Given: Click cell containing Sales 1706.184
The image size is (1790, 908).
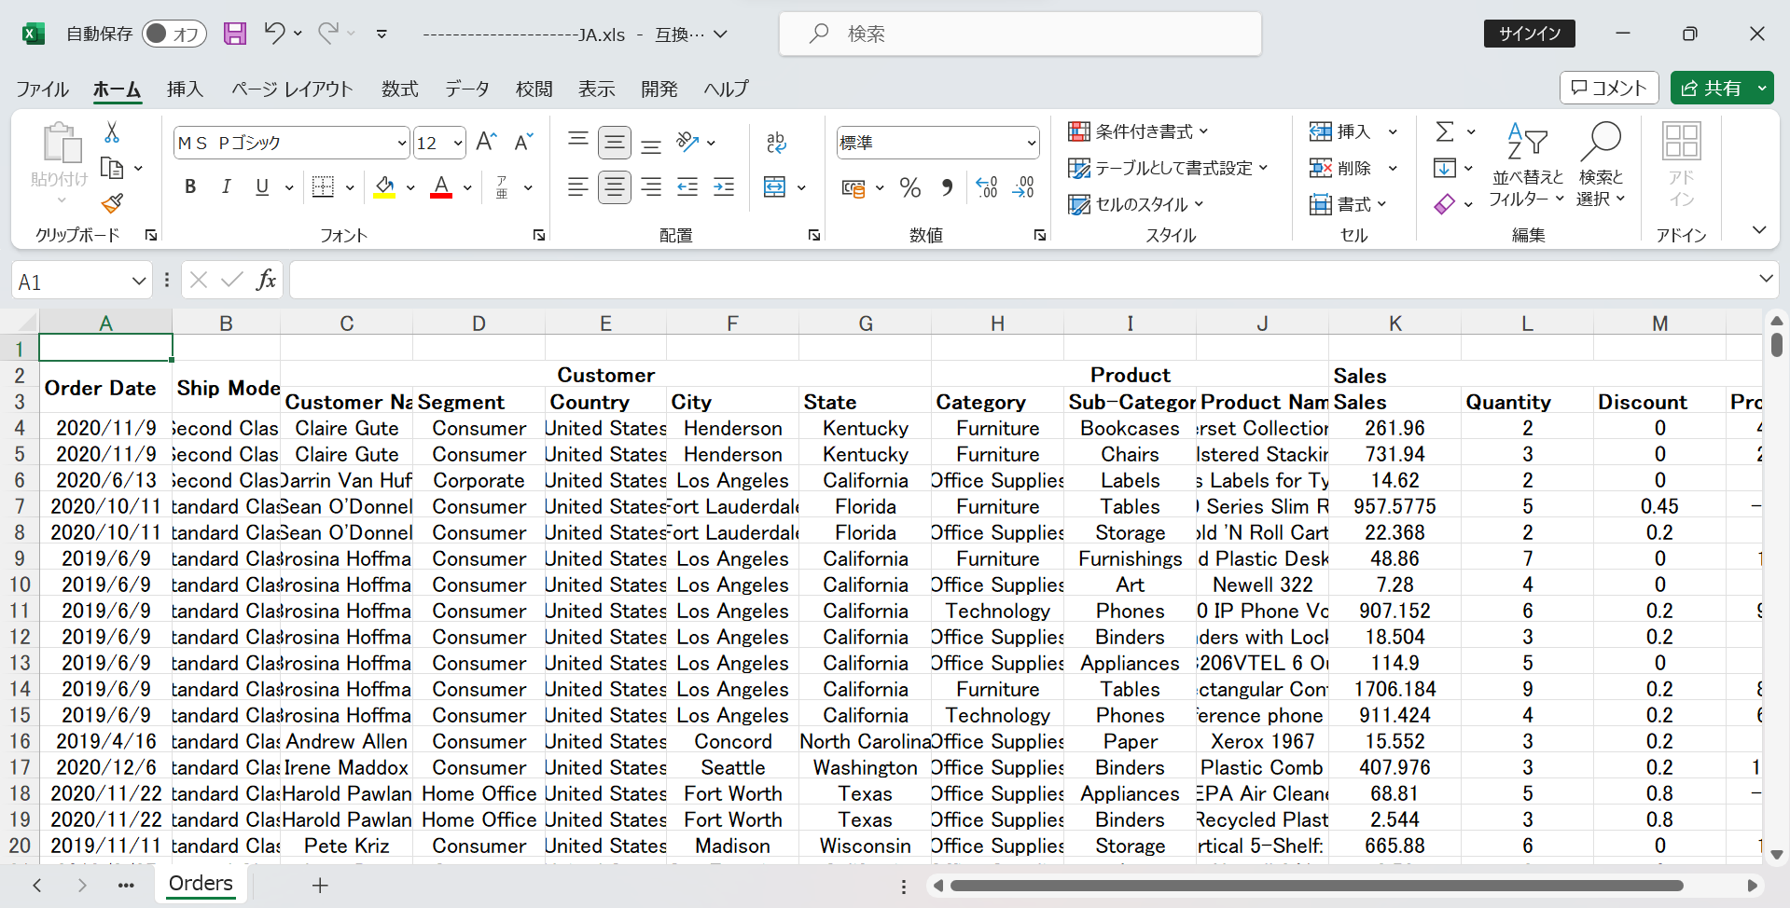Looking at the screenshot, I should pos(1395,689).
